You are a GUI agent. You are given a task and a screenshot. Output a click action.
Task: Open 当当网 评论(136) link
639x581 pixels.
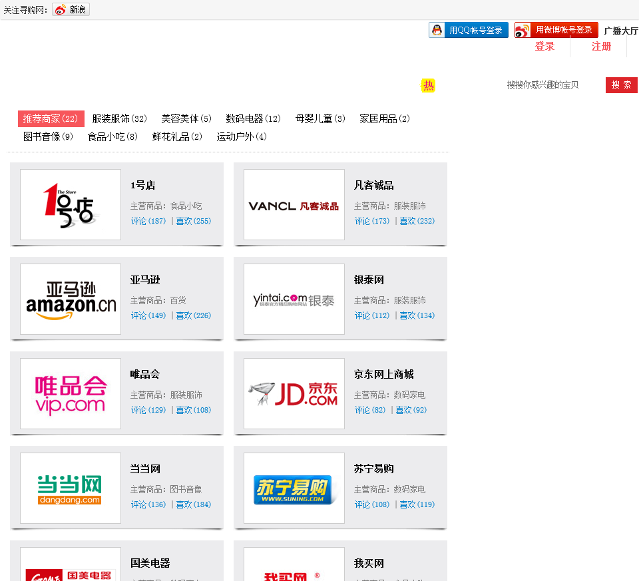pyautogui.click(x=148, y=505)
